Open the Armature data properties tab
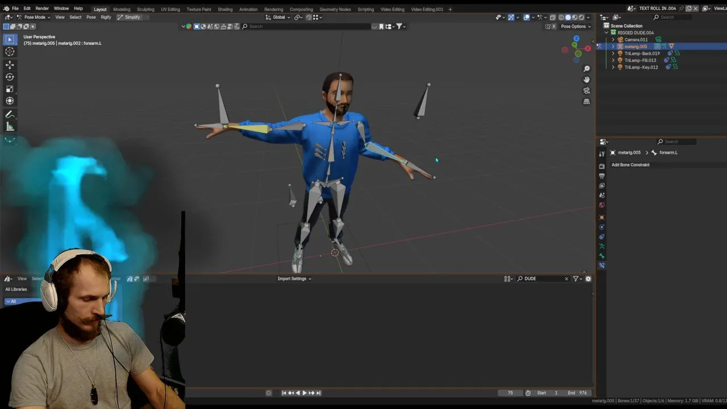Viewport: 727px width, 409px height. (601, 247)
